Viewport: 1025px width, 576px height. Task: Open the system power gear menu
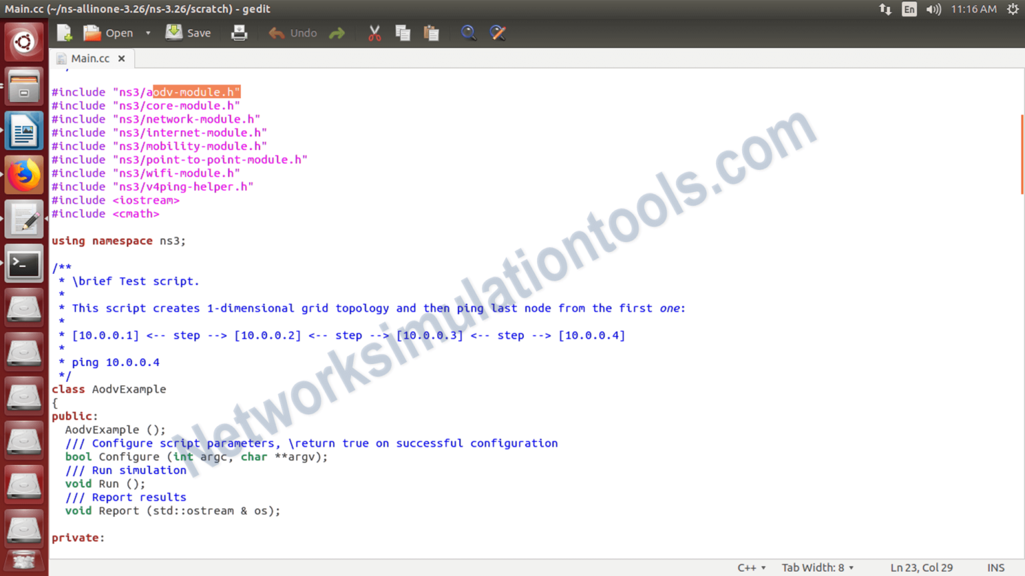click(1014, 9)
